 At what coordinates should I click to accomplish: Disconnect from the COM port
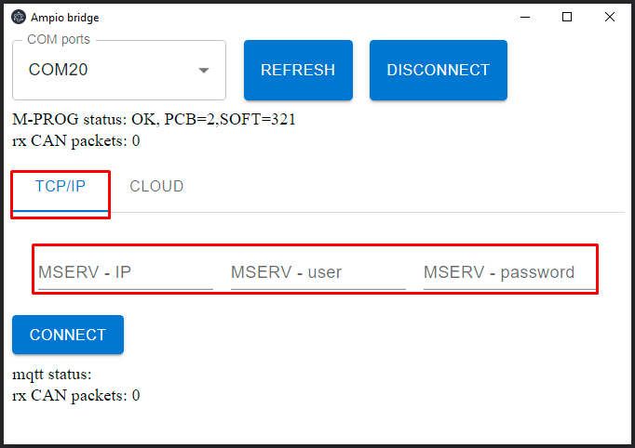(x=439, y=70)
